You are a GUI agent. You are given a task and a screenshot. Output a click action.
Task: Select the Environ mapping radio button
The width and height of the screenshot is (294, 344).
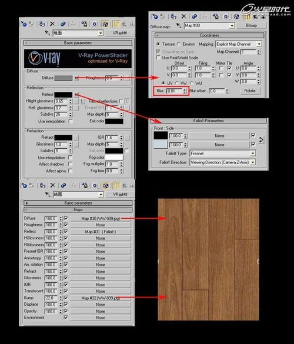(x=179, y=44)
